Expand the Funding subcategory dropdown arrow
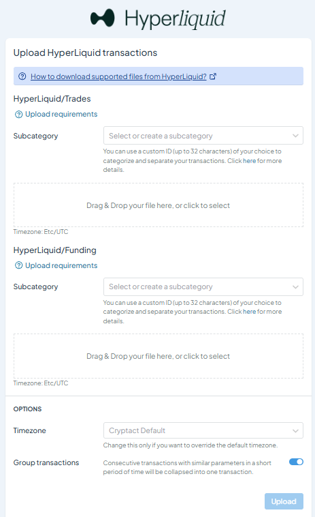Viewport: 315px width, 517px height. [x=295, y=287]
